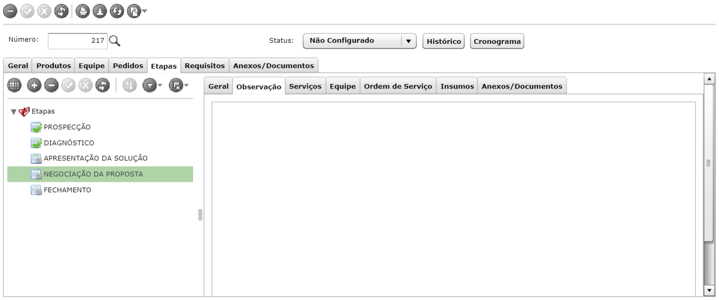Viewport: 719px width, 300px height.
Task: Open the Ordem de Serviço sub-tab
Action: [397, 85]
